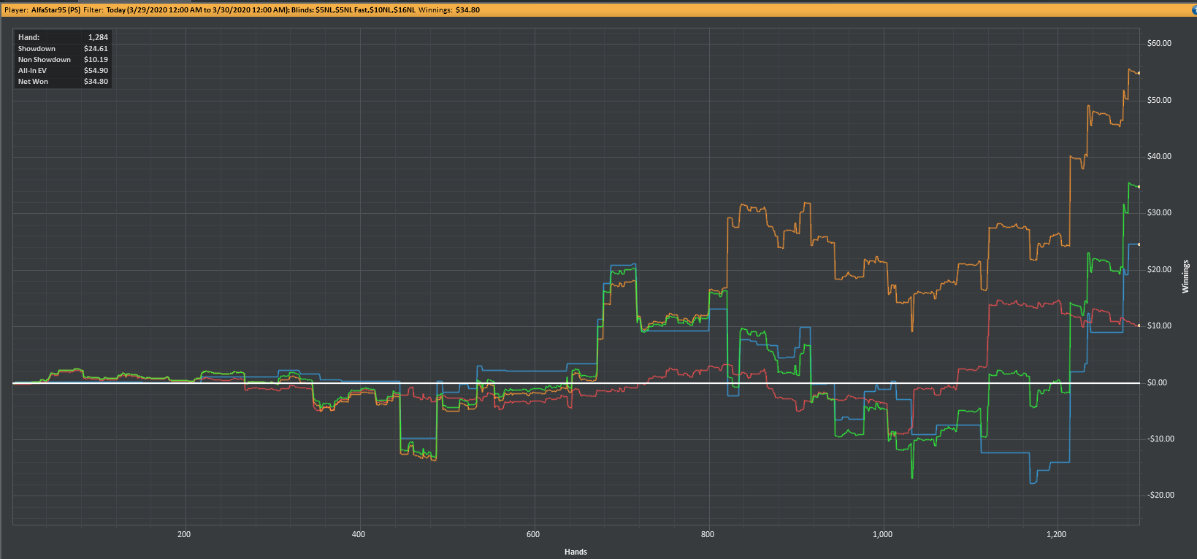This screenshot has height=559, width=1197.
Task: Click the All-In EV legend label
Action: (32, 71)
